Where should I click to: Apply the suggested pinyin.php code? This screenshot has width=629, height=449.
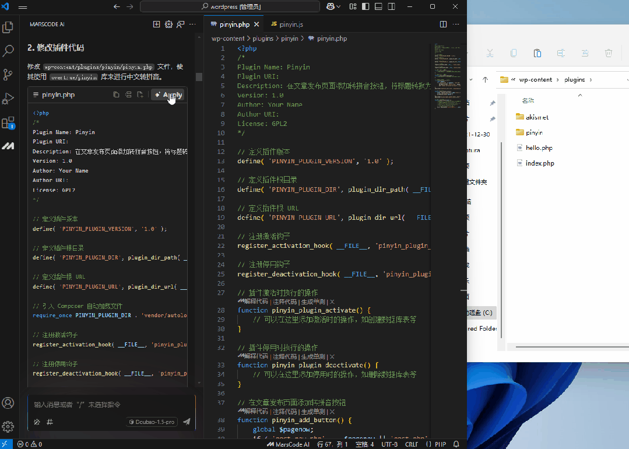pyautogui.click(x=168, y=94)
